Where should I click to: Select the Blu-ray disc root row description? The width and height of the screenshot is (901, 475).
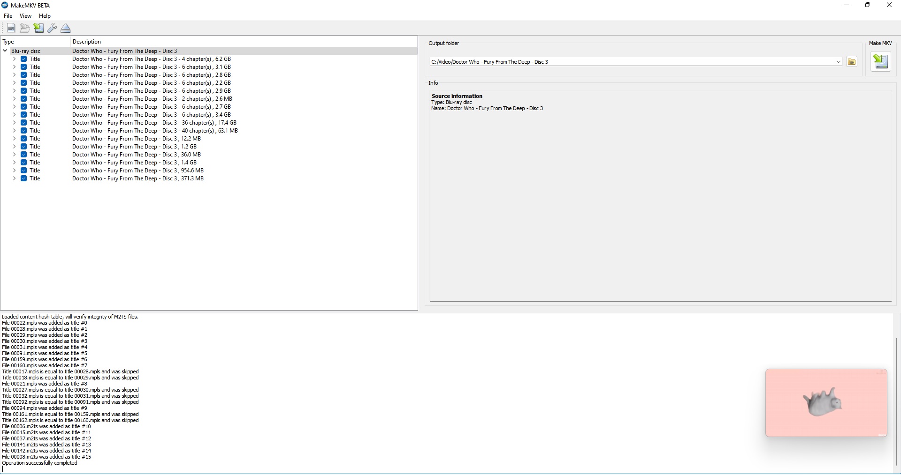125,51
